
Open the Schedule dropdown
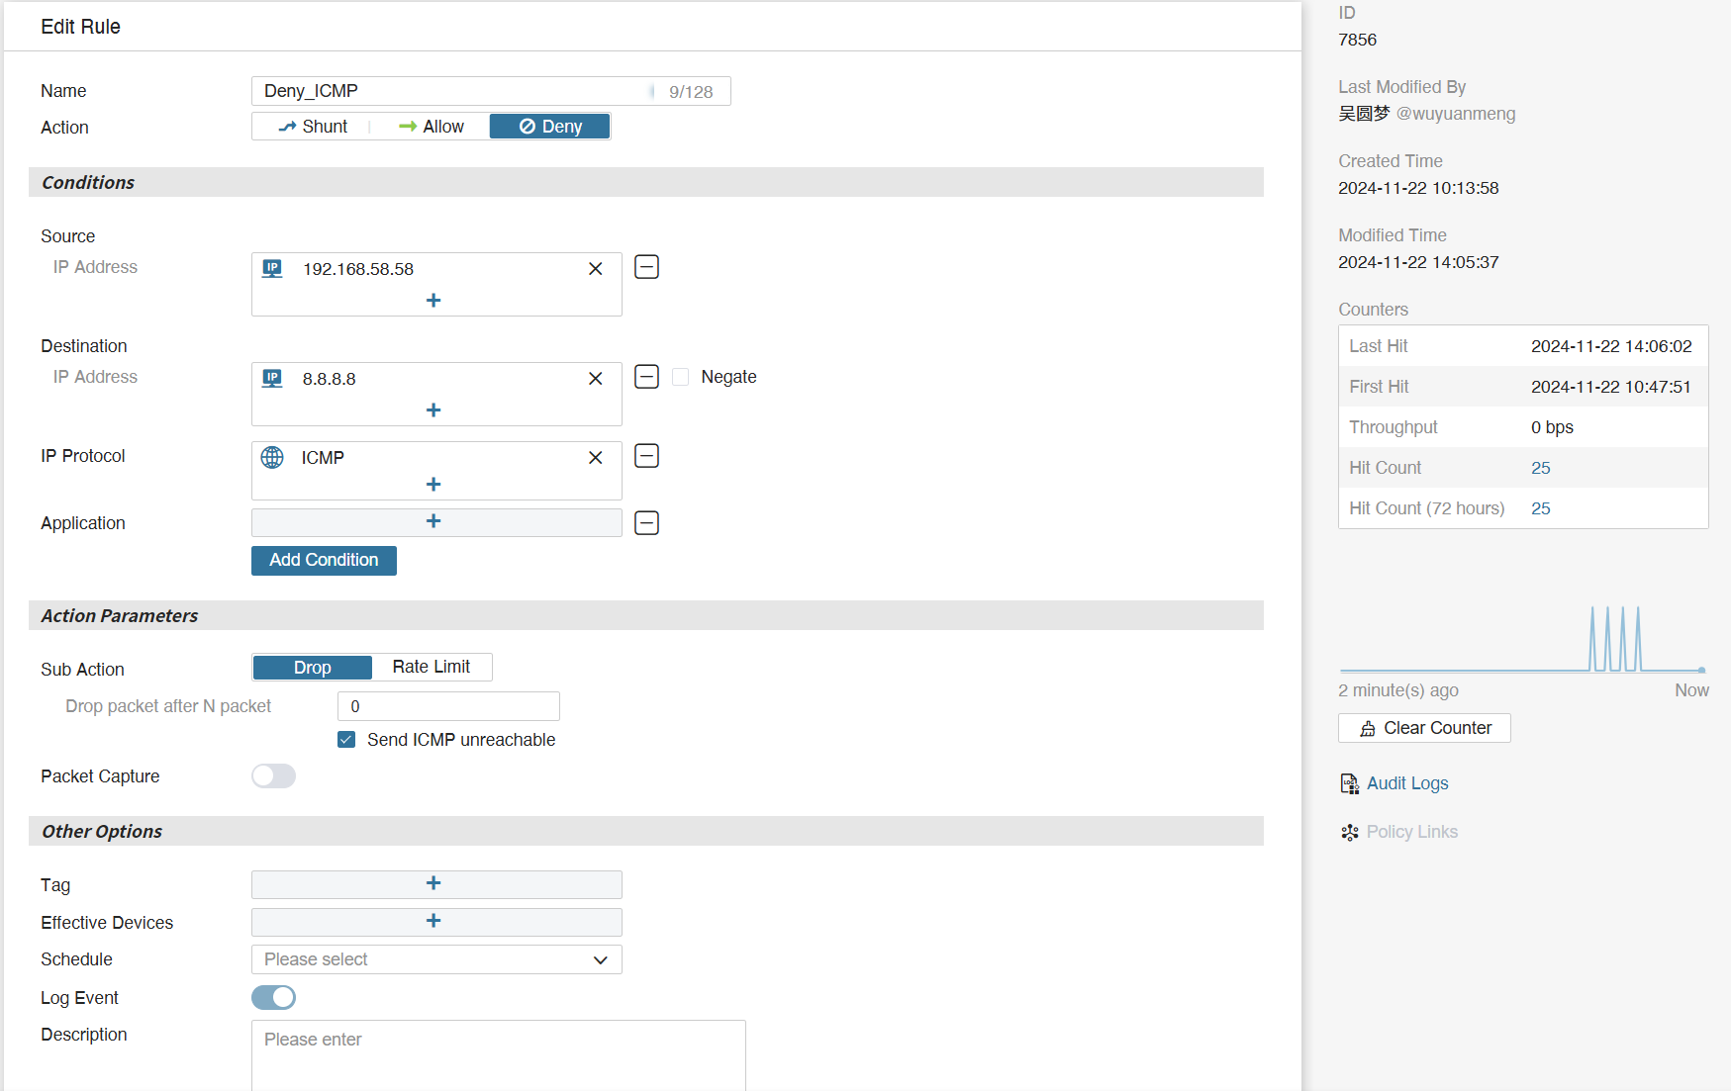(x=436, y=959)
